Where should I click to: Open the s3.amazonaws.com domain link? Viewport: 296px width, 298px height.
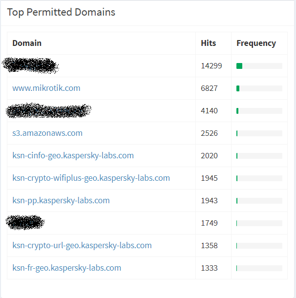pyautogui.click(x=47, y=133)
